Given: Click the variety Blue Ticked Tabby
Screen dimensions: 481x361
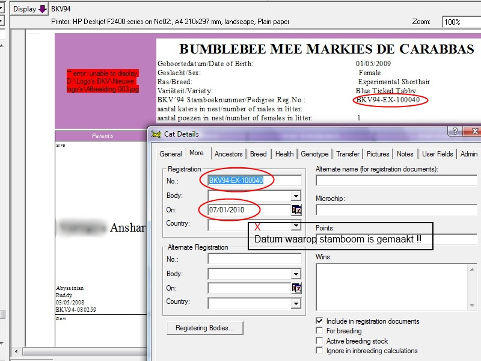Looking at the screenshot, I should click(x=386, y=91).
